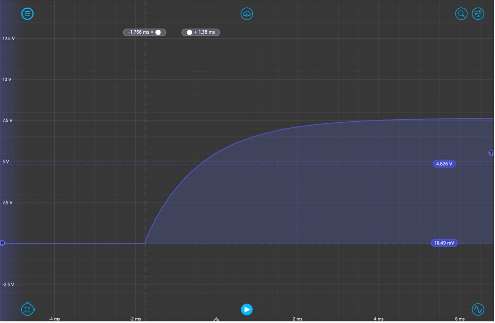Viewport: 495px width, 323px height.
Task: Click the trigger level T marker
Action: pyautogui.click(x=491, y=153)
